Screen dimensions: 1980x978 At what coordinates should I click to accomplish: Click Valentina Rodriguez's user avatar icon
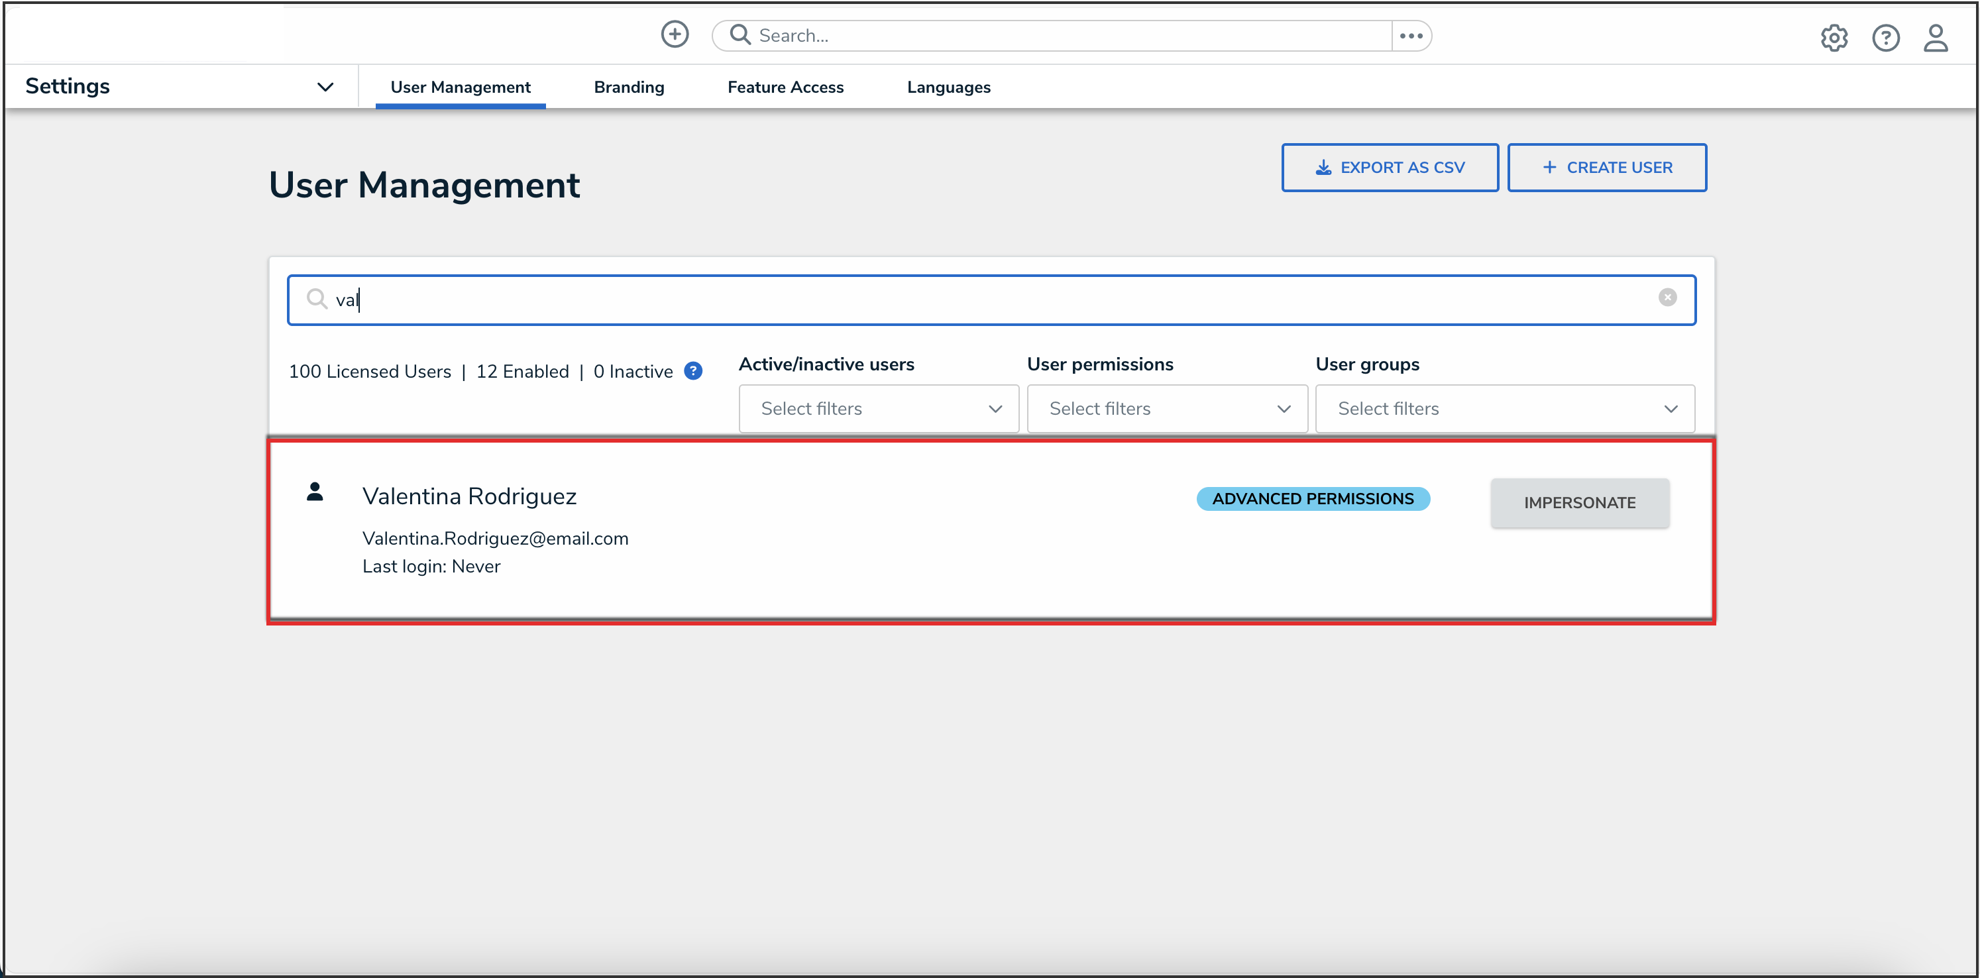314,492
